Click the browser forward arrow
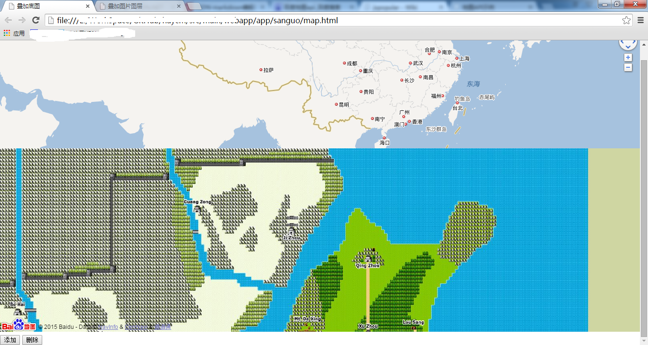648x345 pixels. coord(22,20)
